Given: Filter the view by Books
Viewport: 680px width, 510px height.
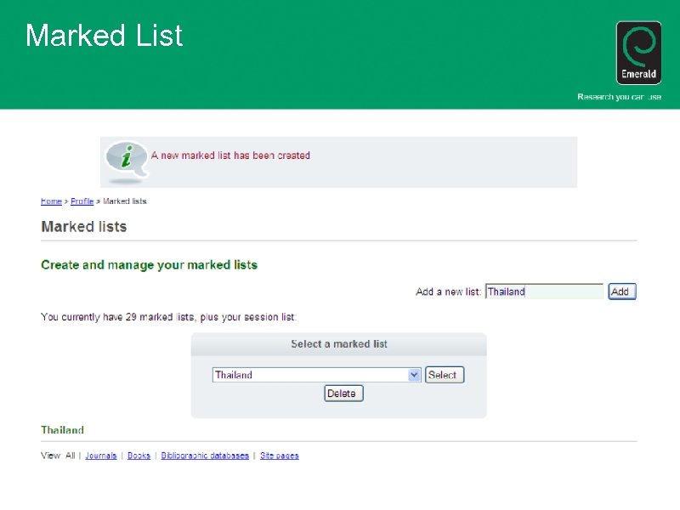Looking at the screenshot, I should point(139,456).
